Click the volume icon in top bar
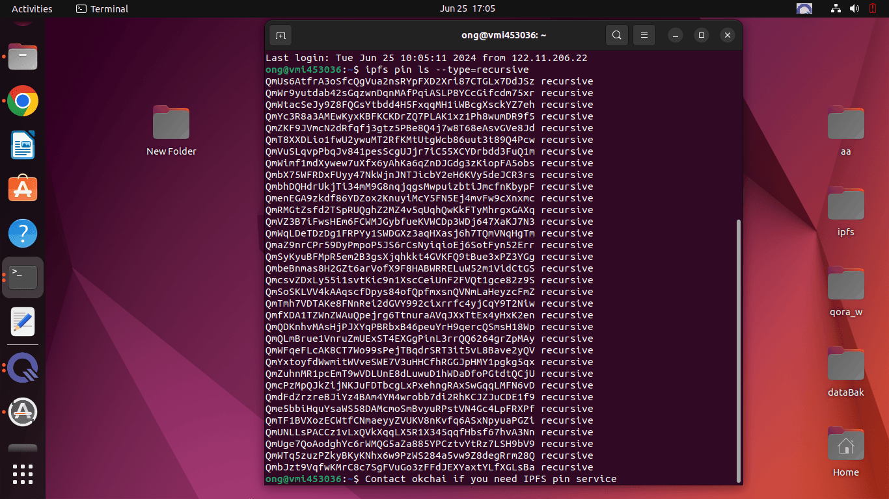This screenshot has width=889, height=499. point(854,8)
